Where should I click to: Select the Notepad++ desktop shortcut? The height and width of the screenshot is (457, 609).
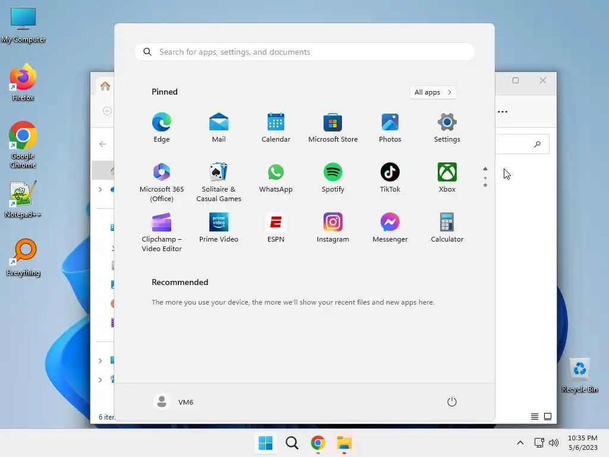click(23, 199)
